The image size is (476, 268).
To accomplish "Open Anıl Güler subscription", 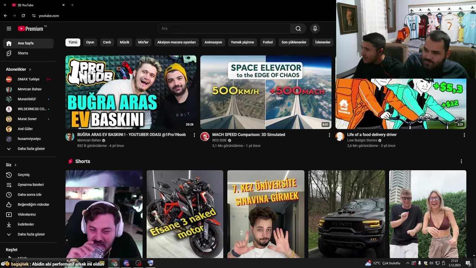I will click(28, 129).
